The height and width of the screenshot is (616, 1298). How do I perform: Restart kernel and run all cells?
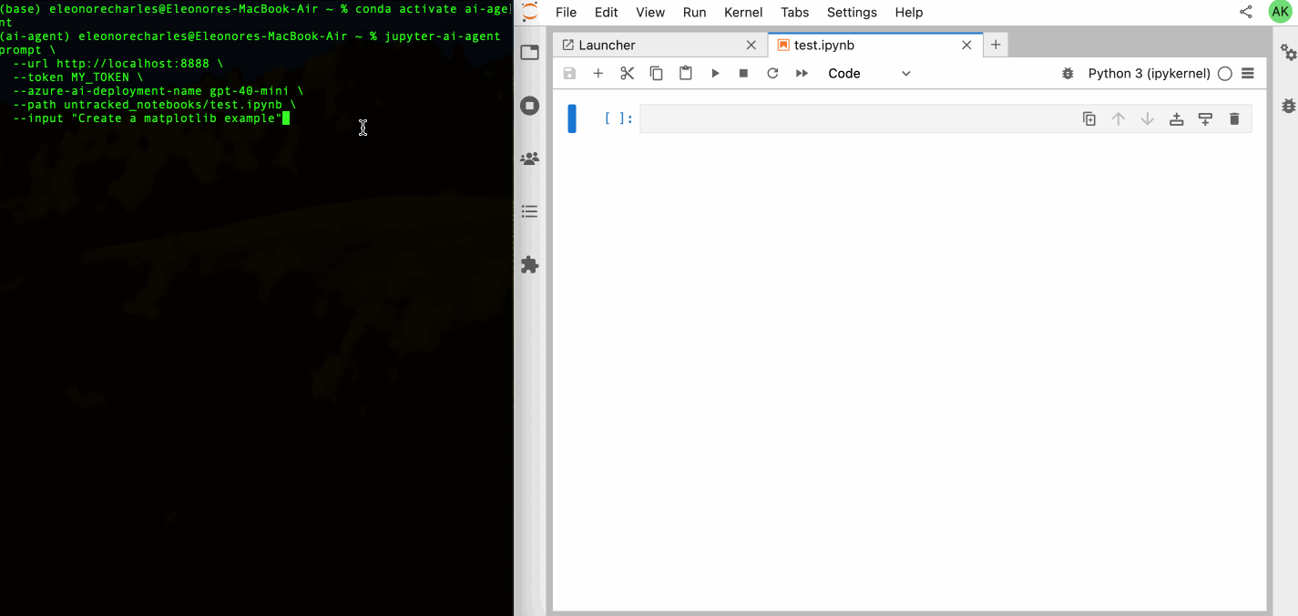[x=802, y=74]
